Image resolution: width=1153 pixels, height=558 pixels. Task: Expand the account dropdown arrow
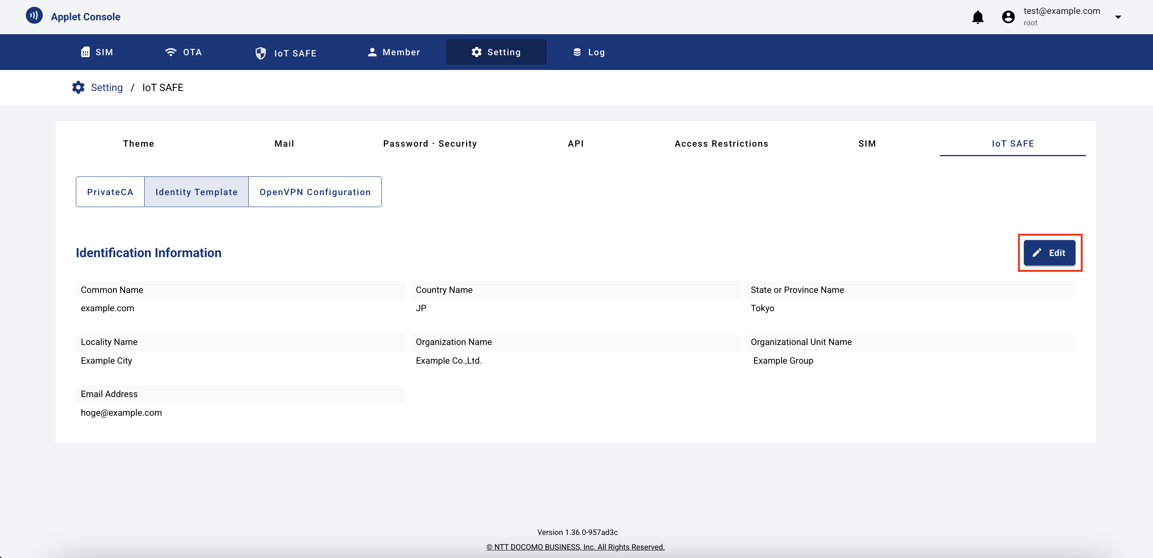click(1118, 17)
